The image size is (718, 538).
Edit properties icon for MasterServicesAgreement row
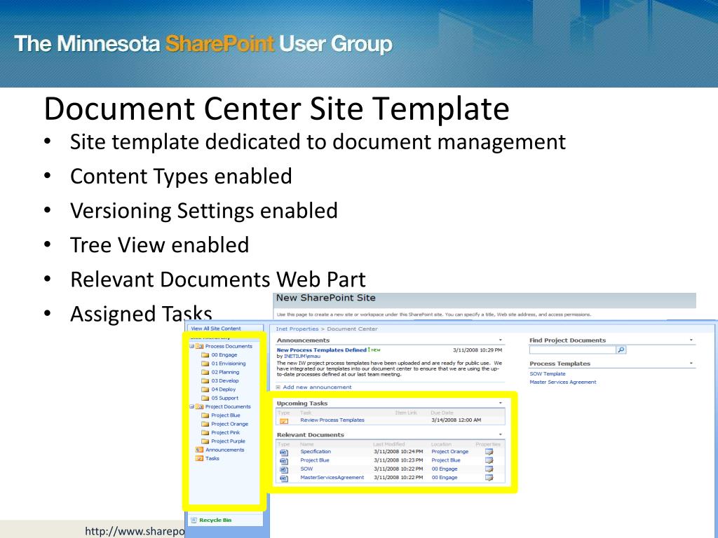(x=489, y=478)
